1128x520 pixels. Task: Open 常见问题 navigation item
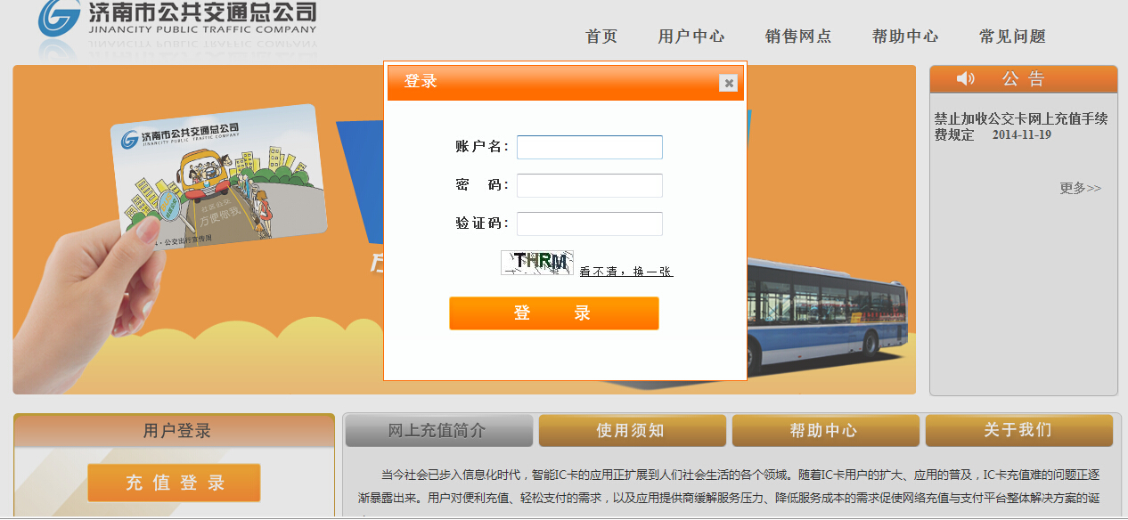point(1012,37)
